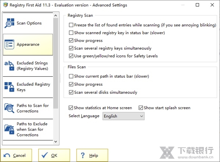This screenshot has width=220, height=162.
Task: Click the Paths to Scan folder icon
Action: pyautogui.click(x=9, y=108)
